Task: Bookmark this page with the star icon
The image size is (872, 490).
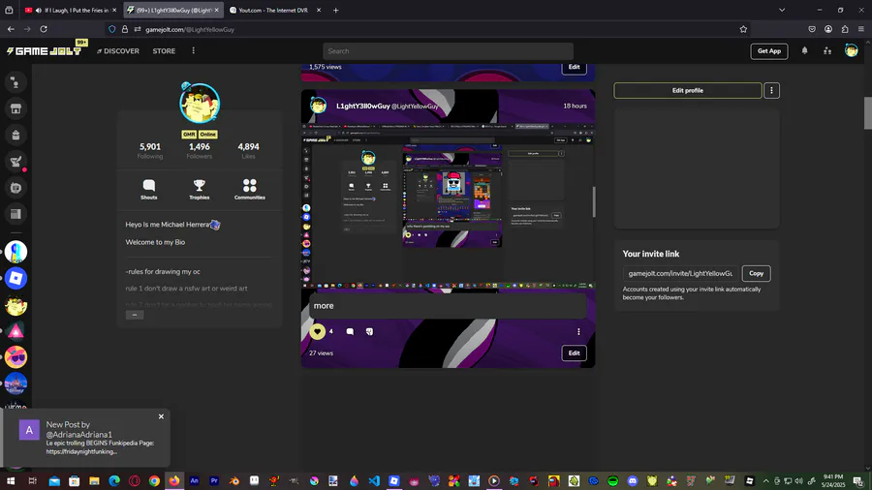Action: [743, 29]
